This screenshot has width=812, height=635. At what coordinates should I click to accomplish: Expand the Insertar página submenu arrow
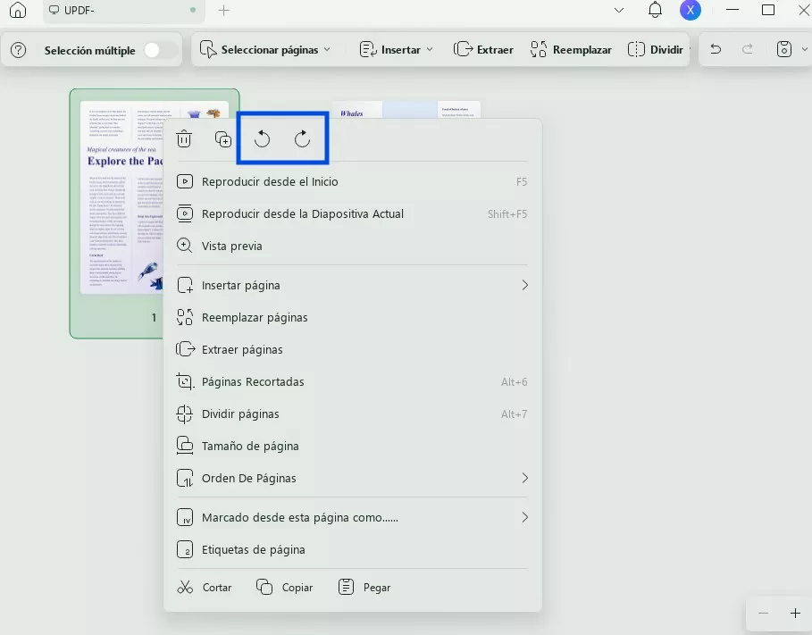click(x=524, y=285)
